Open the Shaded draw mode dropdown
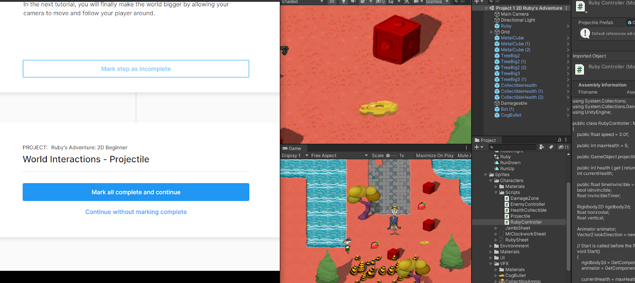 tap(302, 2)
